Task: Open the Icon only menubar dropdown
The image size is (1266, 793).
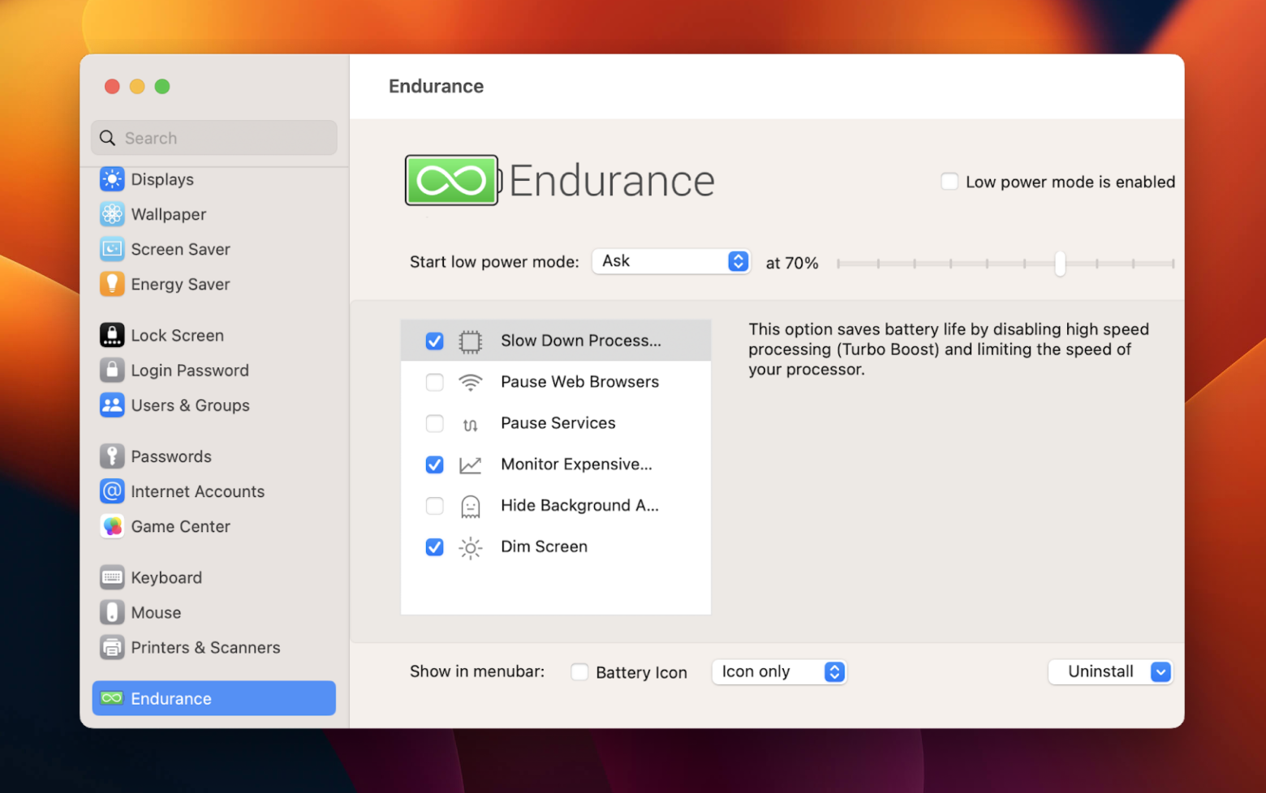Action: [x=779, y=671]
